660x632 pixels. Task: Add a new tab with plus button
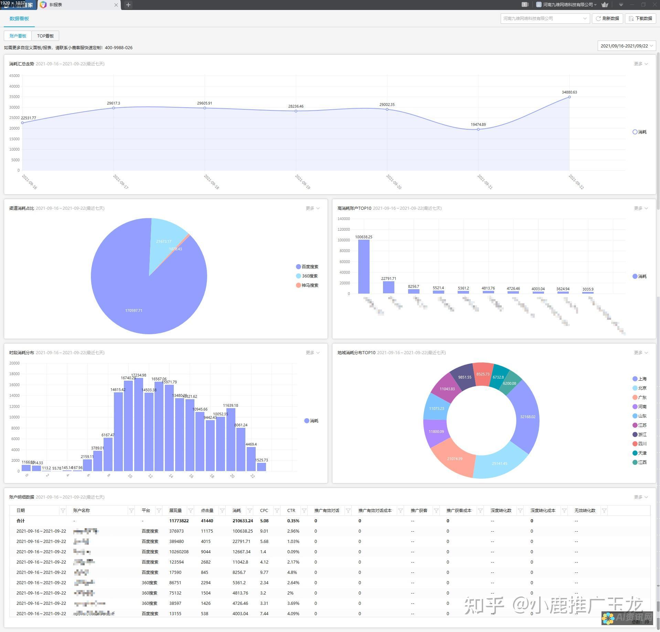128,5
